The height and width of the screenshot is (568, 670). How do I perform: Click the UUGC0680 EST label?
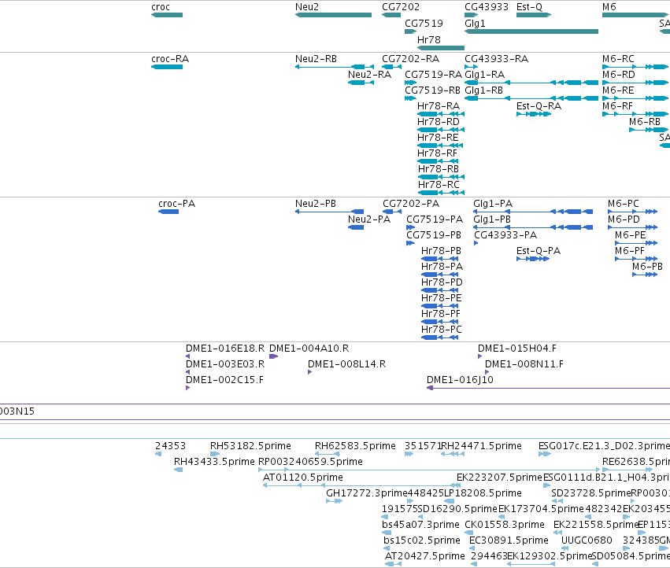[587, 540]
